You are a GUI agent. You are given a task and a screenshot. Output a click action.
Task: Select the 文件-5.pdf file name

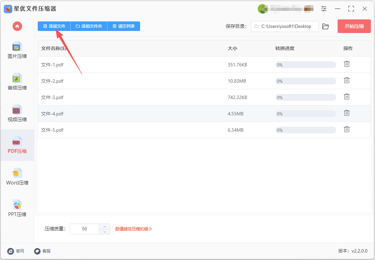52,130
